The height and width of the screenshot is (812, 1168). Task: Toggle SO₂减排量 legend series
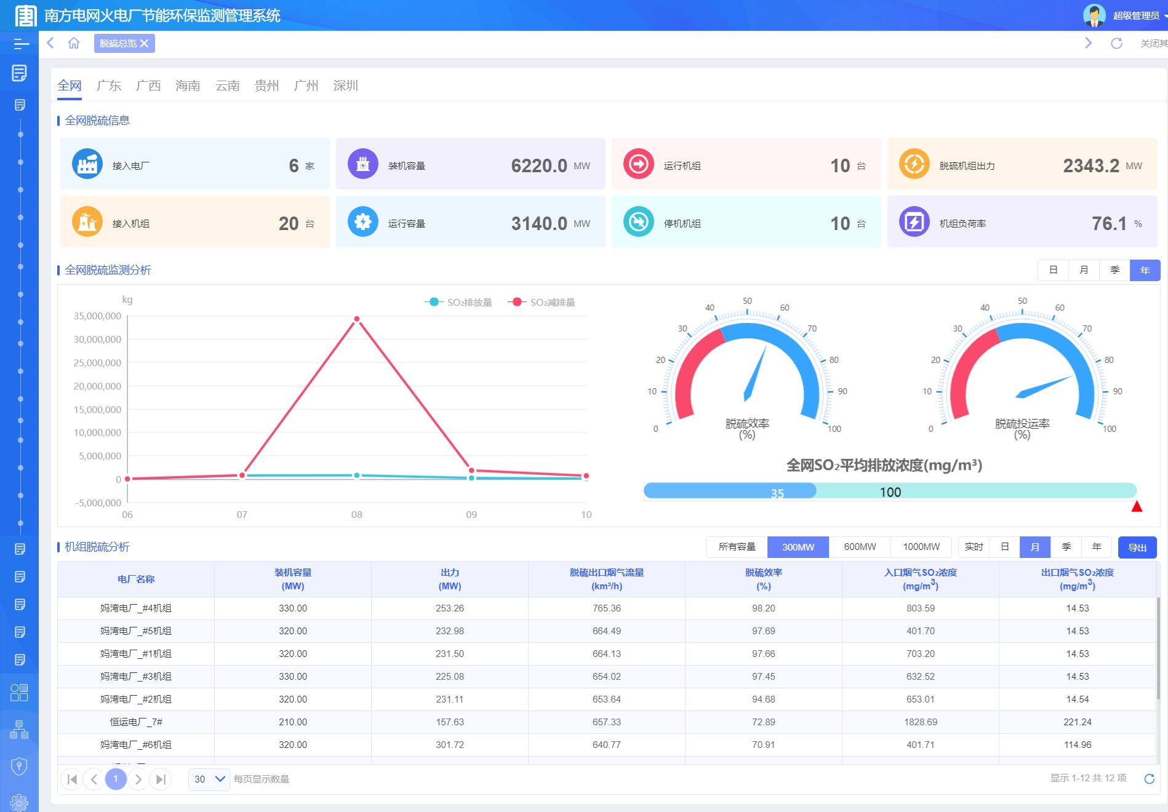pos(542,302)
